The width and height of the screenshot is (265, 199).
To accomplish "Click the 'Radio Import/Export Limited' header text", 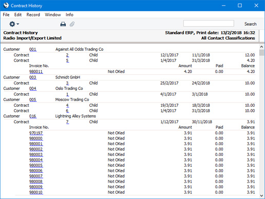I will 32,38.
